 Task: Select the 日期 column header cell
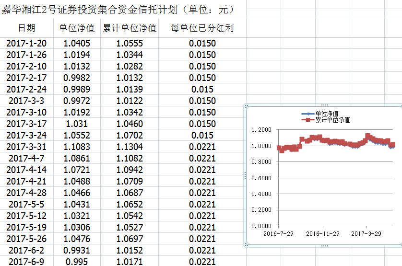26,28
